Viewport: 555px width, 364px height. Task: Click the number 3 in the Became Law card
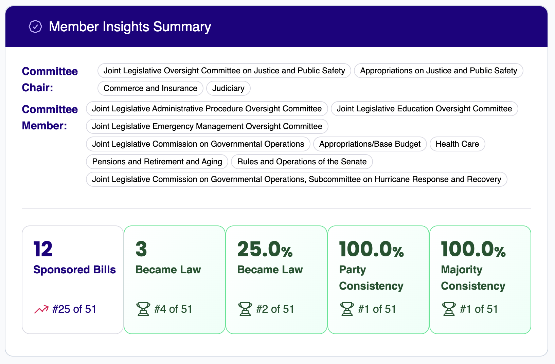pos(141,249)
